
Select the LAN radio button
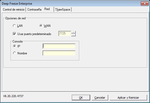pyautogui.click(x=14, y=26)
